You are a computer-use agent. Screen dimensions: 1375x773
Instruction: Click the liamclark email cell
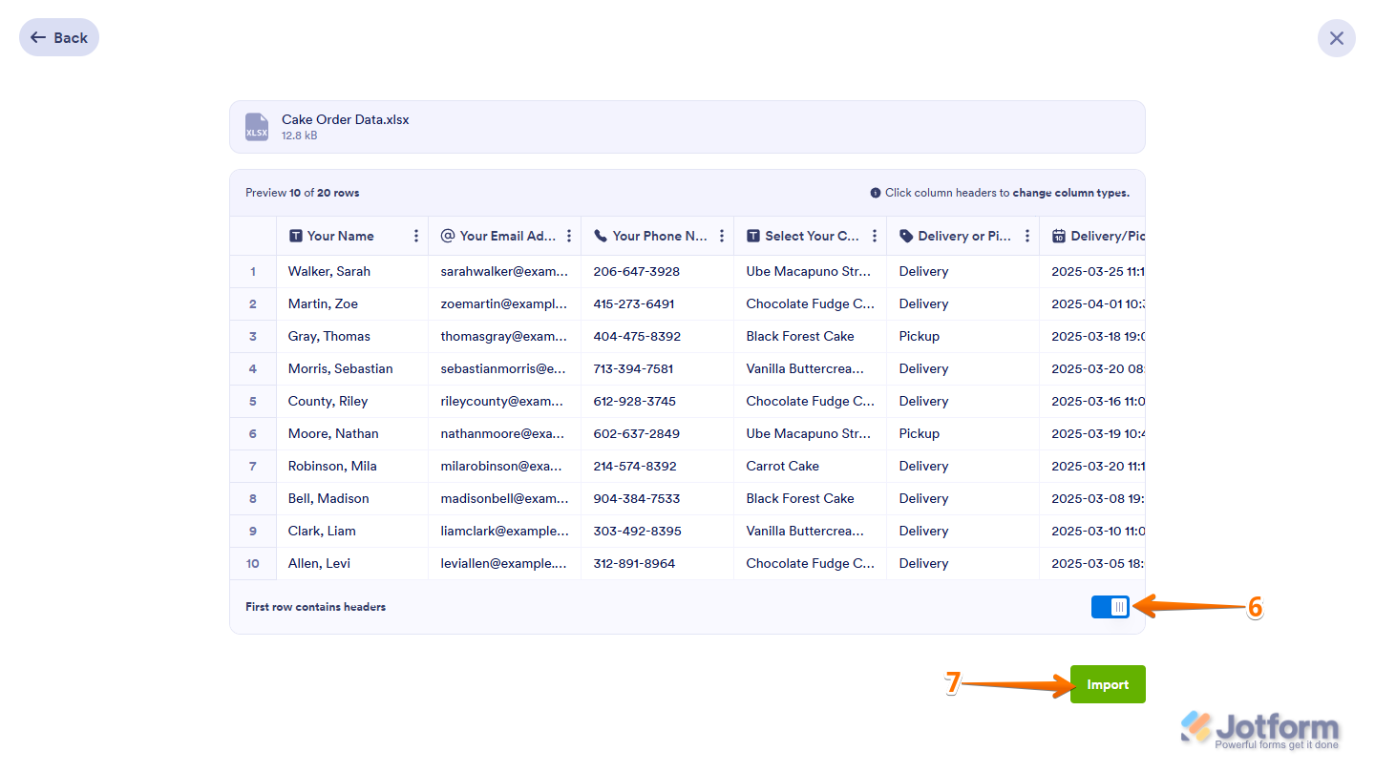pyautogui.click(x=505, y=531)
